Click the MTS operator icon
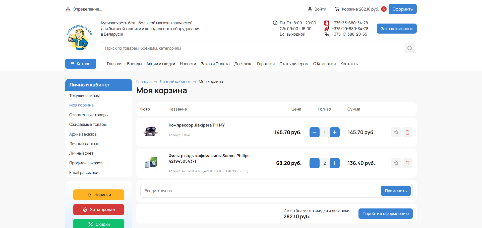 pos(327,23)
